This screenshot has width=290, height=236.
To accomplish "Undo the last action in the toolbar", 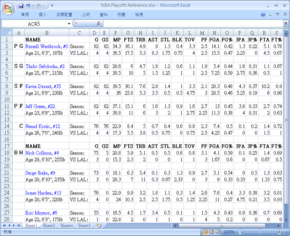I will pos(28,6).
